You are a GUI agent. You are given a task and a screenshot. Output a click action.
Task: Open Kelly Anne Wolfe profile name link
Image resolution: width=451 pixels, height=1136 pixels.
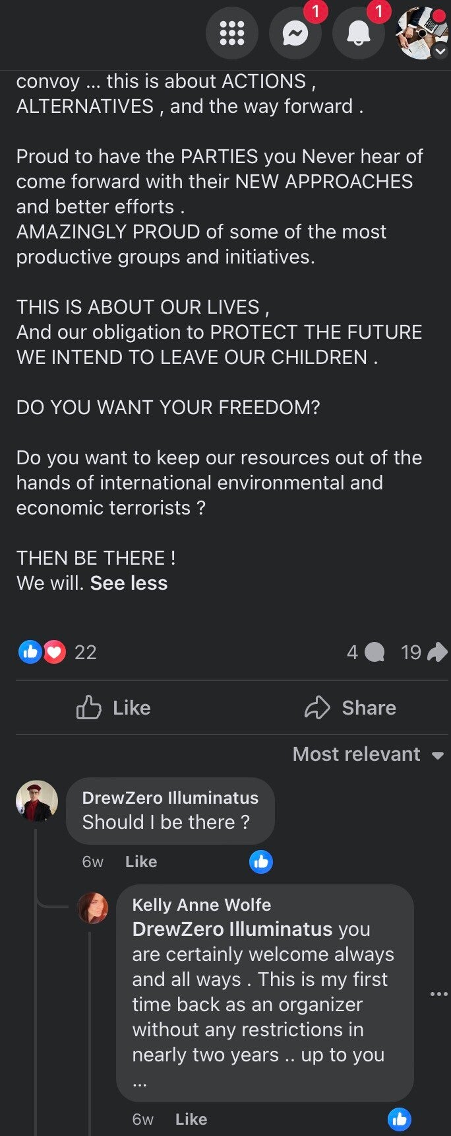(201, 905)
